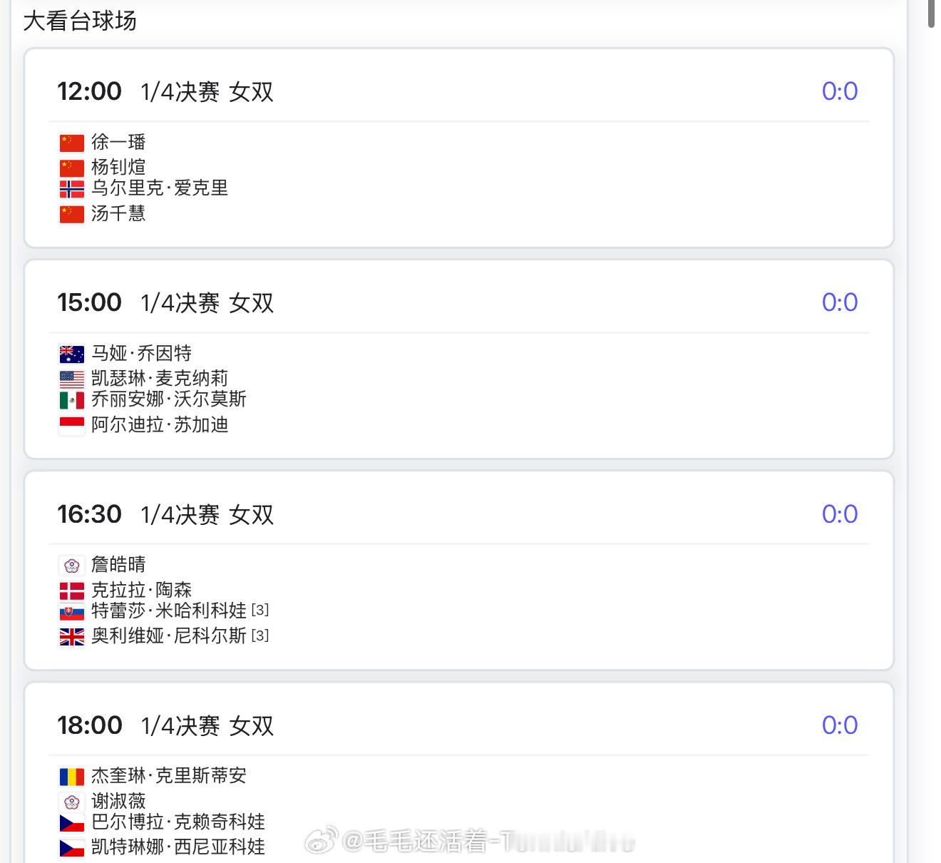Click Indonesia flag beside 阿尔迪拉·苏加迪

click(x=72, y=425)
